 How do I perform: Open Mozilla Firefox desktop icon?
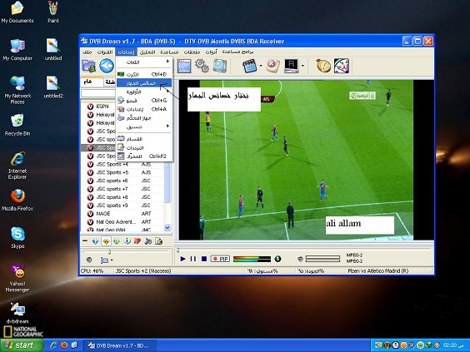point(17,200)
